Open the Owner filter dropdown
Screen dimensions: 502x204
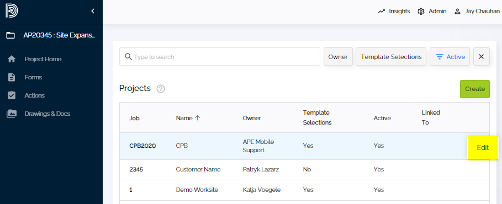pos(338,57)
